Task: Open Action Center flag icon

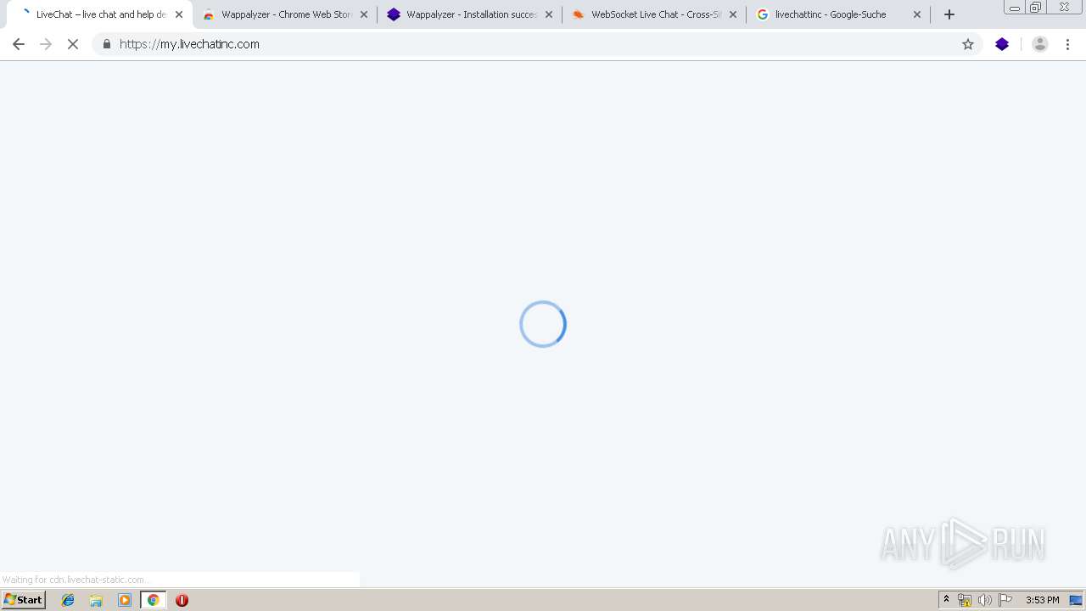Action: pyautogui.click(x=1005, y=600)
